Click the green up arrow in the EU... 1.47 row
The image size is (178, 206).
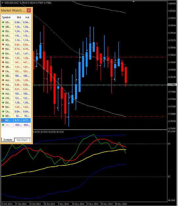click(x=3, y=54)
